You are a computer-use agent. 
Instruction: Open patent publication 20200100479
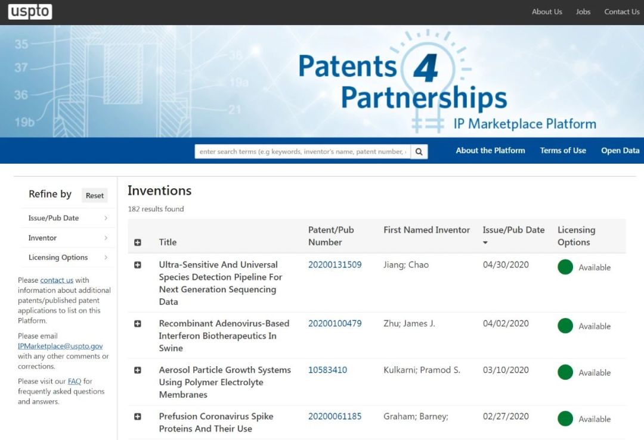[335, 323]
